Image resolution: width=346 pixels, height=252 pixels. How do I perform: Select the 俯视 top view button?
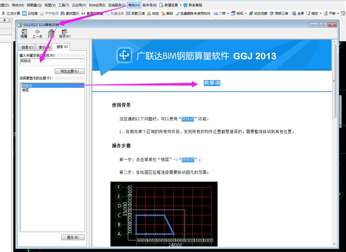pos(237,13)
